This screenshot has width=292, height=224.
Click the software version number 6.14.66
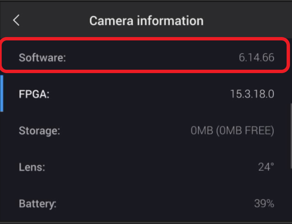257,57
